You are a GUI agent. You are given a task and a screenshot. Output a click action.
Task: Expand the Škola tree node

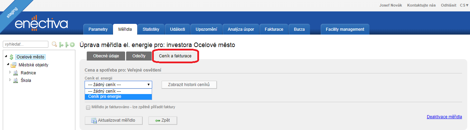10,80
